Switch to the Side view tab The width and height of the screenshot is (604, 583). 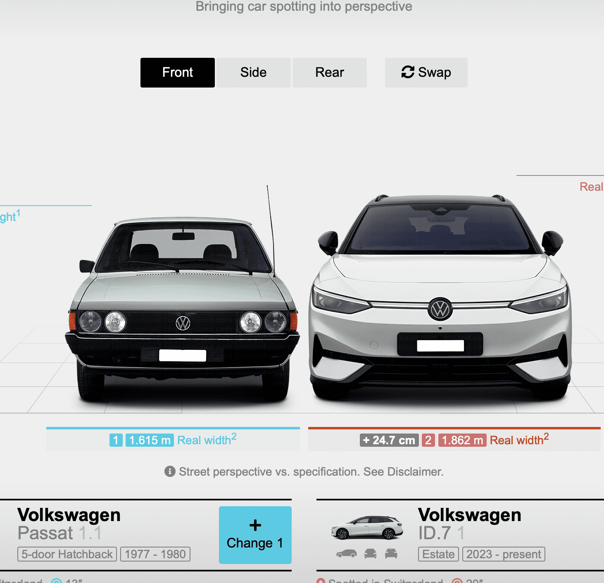[254, 73]
